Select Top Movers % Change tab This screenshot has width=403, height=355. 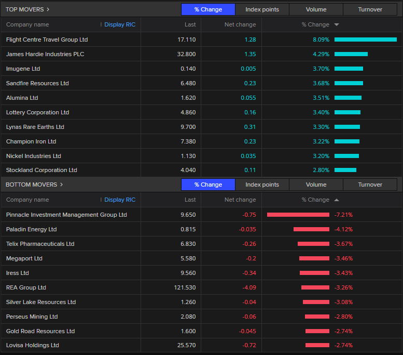point(208,9)
